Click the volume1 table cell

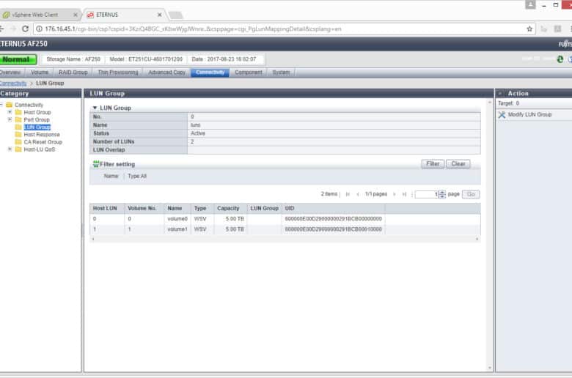pos(177,229)
